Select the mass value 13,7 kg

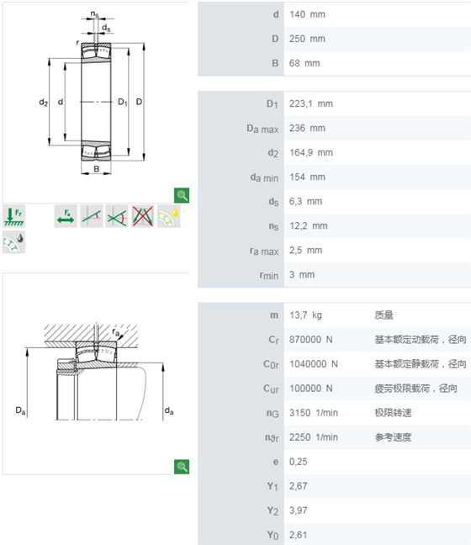coord(305,315)
